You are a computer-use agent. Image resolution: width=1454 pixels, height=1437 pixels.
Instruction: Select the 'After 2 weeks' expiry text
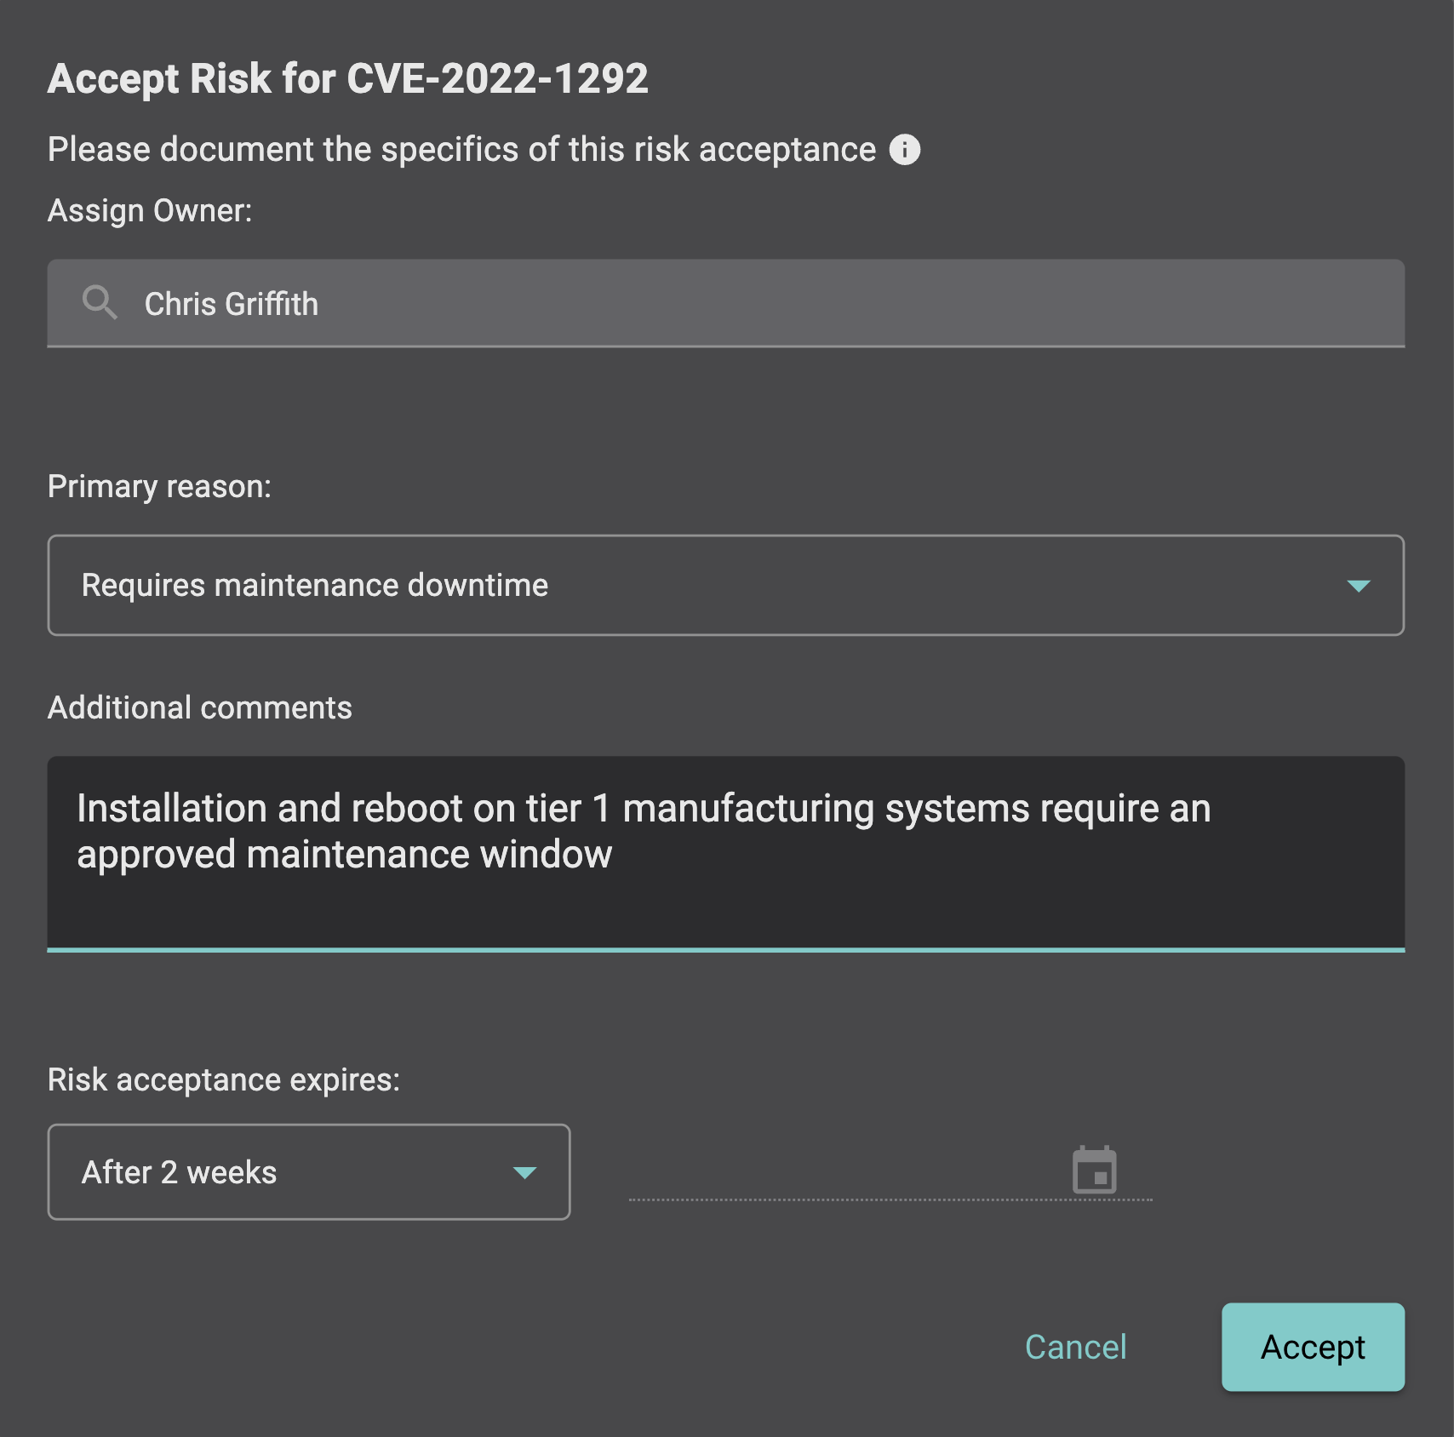click(180, 1173)
